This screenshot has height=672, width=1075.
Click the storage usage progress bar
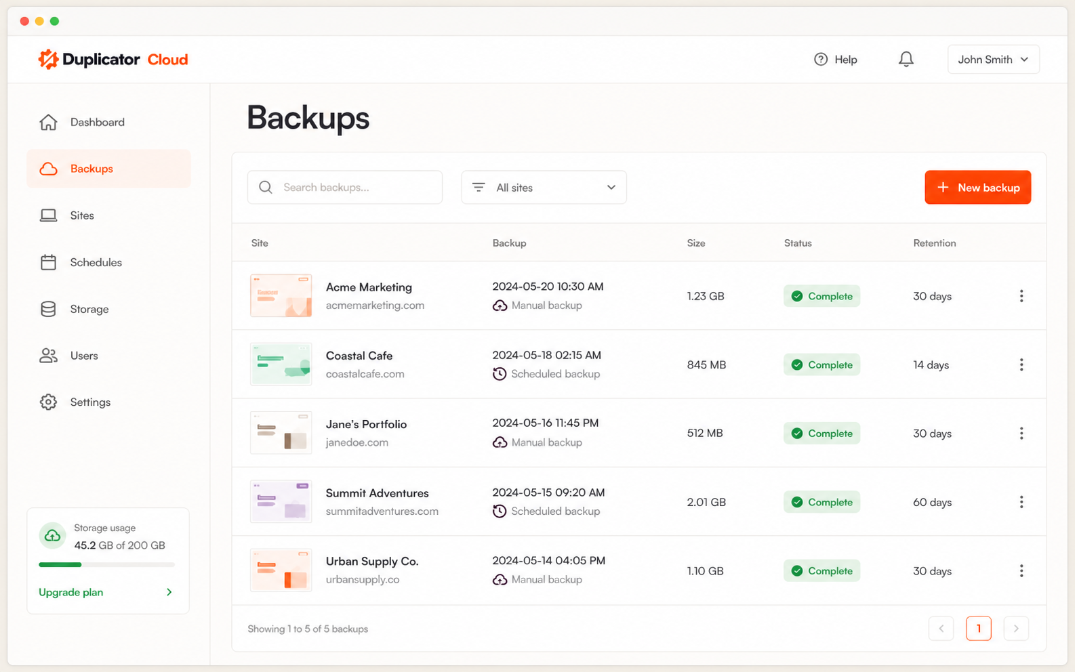[106, 564]
